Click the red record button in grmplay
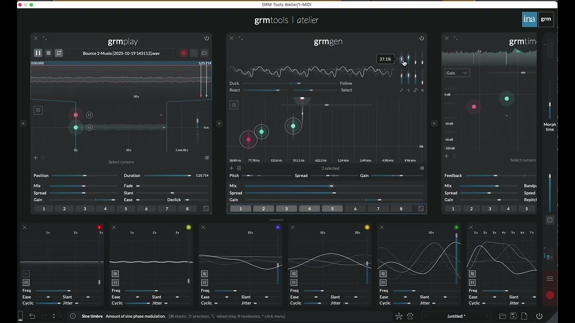This screenshot has width=575, height=323. pos(184,53)
